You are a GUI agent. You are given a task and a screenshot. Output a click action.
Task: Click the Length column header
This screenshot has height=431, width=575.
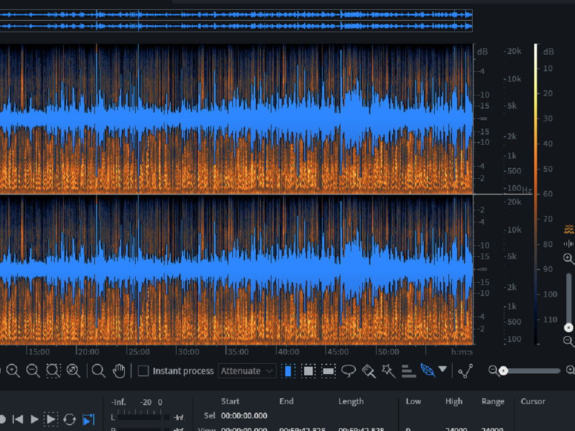pyautogui.click(x=351, y=401)
